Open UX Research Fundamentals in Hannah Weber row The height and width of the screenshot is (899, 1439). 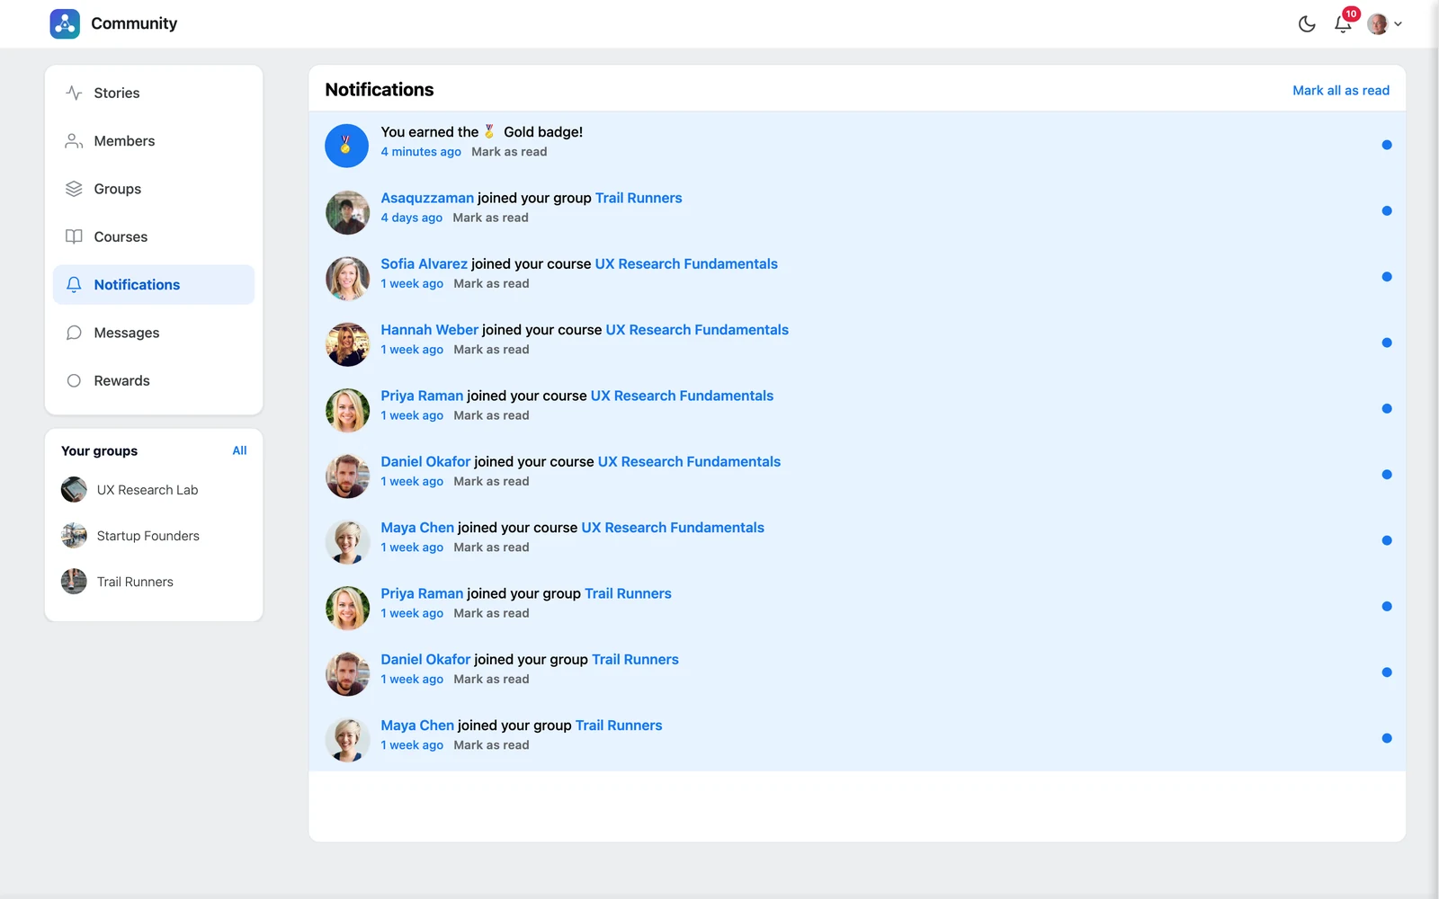click(697, 330)
